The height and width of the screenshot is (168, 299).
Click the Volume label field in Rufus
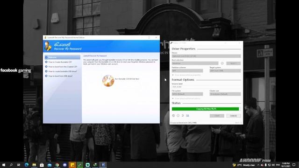click(x=206, y=87)
